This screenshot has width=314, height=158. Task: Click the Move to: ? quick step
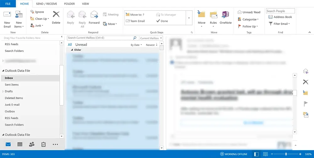pyautogui.click(x=135, y=15)
